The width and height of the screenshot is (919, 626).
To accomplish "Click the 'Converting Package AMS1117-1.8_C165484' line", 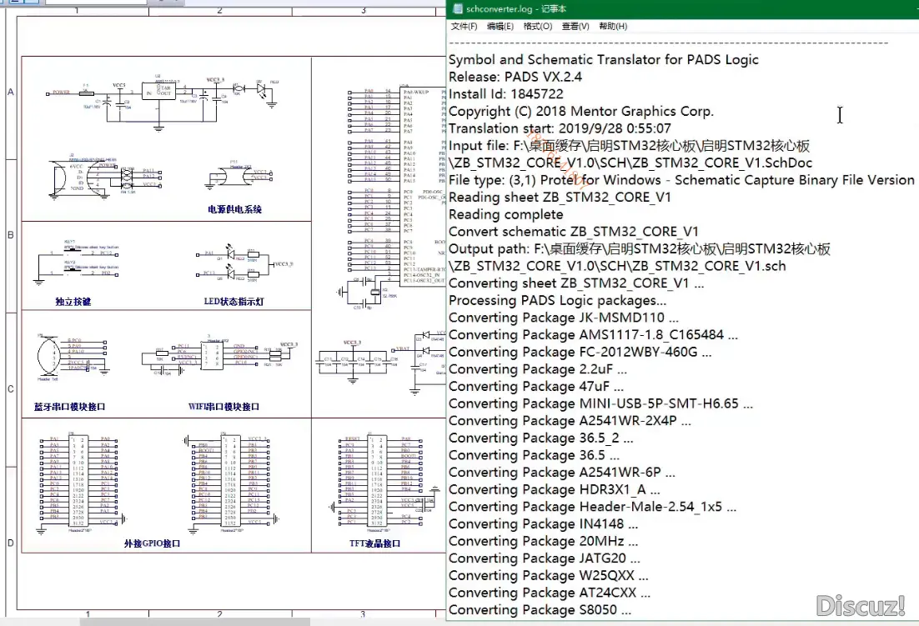I will point(593,335).
